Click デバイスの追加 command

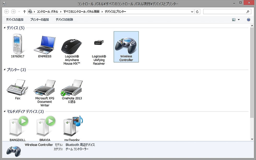(x=15, y=20)
